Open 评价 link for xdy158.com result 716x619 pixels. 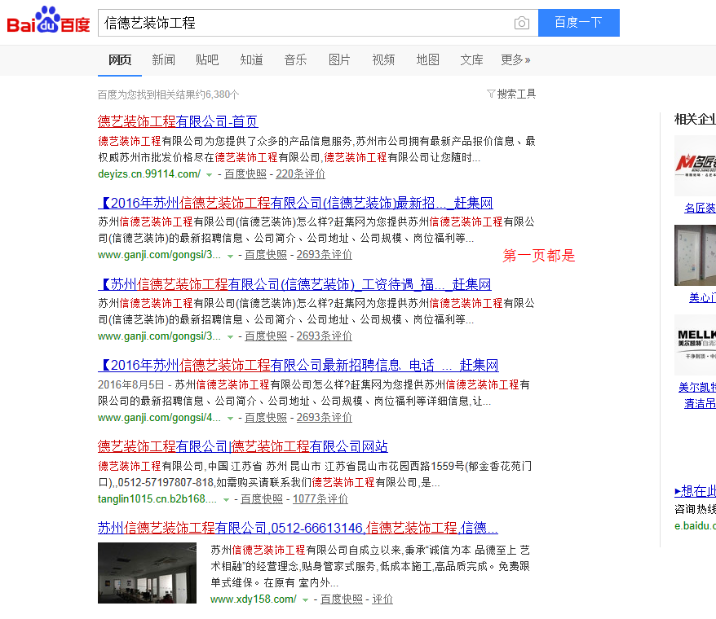(x=382, y=599)
